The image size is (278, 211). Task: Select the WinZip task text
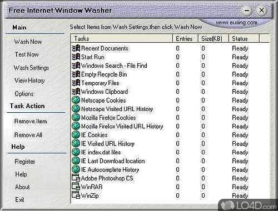point(90,195)
